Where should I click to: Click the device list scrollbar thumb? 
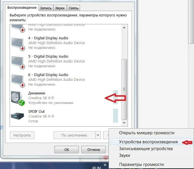(x=125, y=89)
